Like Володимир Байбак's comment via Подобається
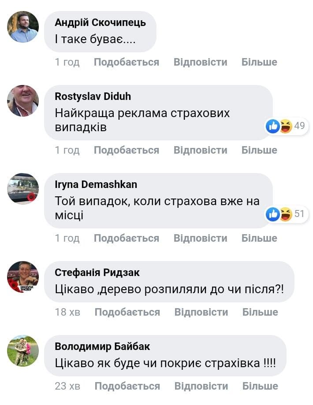The height and width of the screenshot is (405, 313). coord(127,386)
